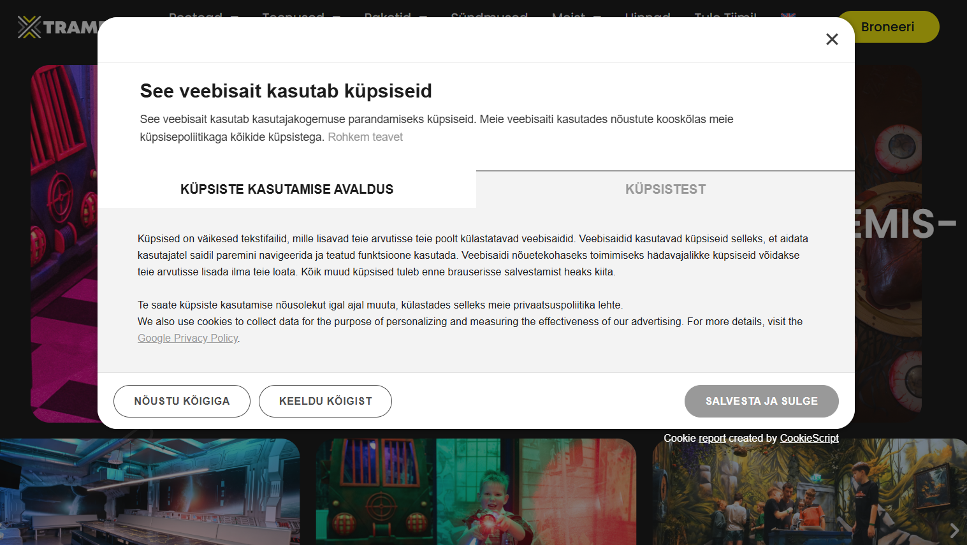Open the spaceship interior room thumbnail
The height and width of the screenshot is (545, 967).
pyautogui.click(x=150, y=491)
